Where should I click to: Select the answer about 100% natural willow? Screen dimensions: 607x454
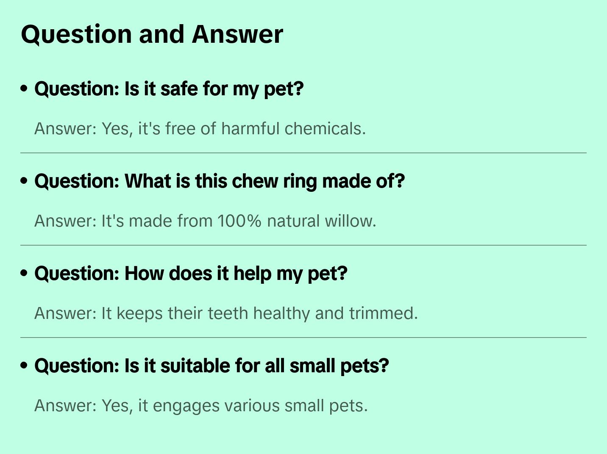tap(205, 221)
